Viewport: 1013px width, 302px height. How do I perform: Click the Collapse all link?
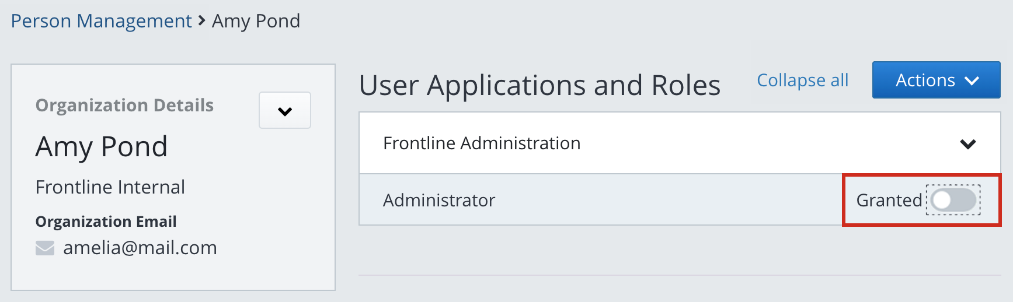(x=802, y=80)
